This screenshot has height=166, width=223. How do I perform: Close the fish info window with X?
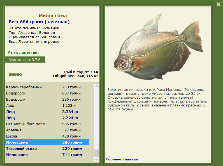[219, 4]
